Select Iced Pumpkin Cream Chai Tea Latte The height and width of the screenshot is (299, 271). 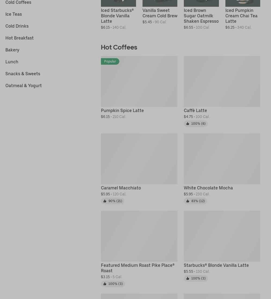(x=241, y=16)
